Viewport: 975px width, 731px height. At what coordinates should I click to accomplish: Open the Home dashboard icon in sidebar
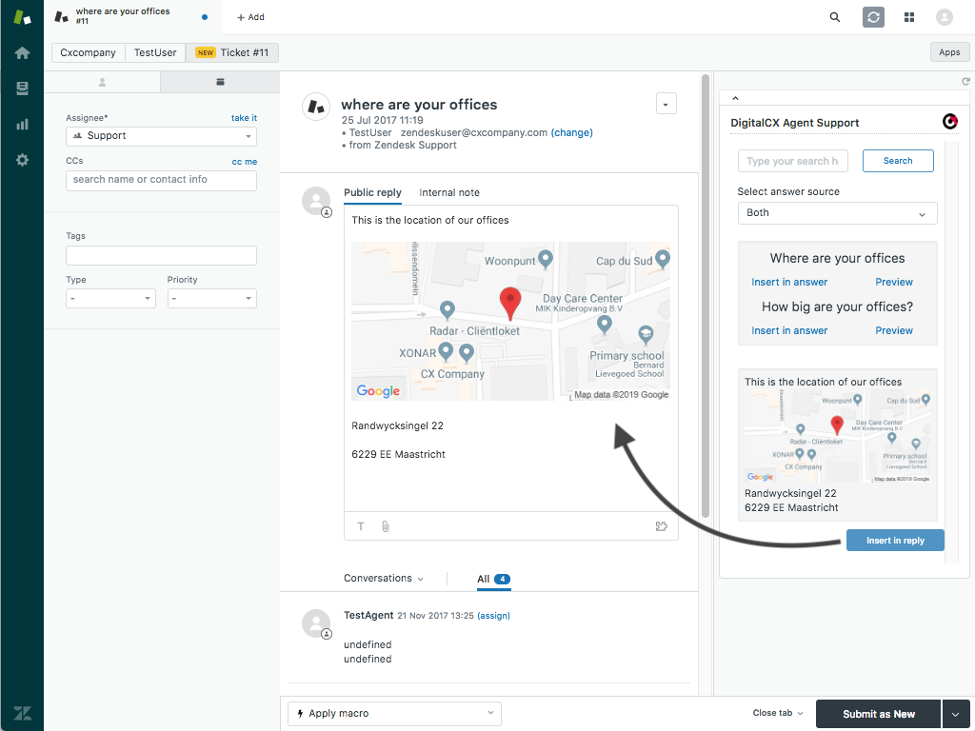(x=22, y=52)
